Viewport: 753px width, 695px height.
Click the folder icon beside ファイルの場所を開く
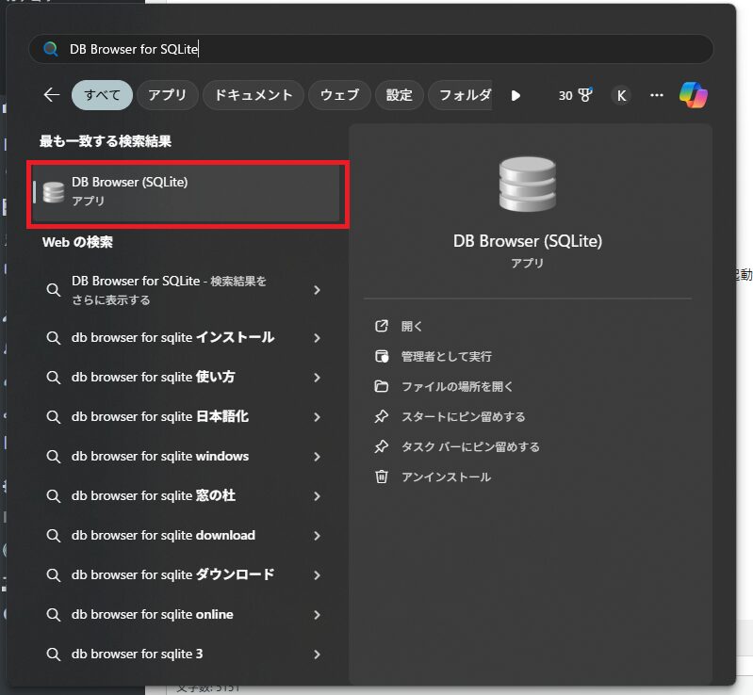tap(382, 386)
